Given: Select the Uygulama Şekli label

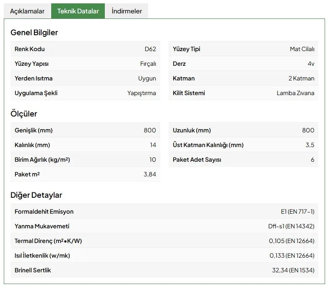Looking at the screenshot, I should [x=36, y=93].
